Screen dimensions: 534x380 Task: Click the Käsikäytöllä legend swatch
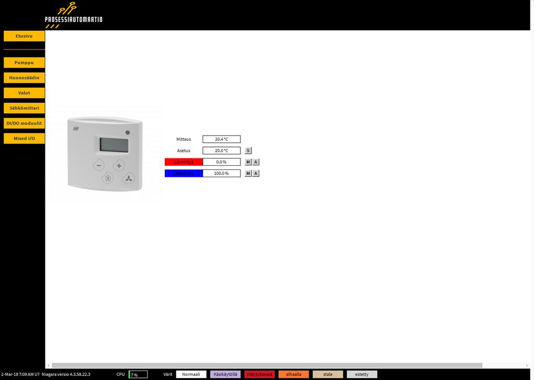225,374
